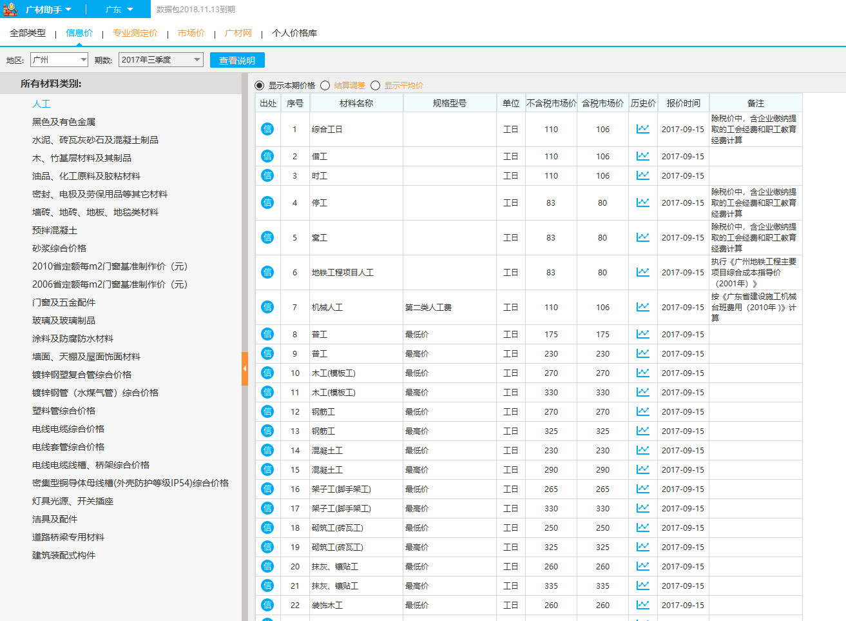Open history price chart for 机械人工
Image resolution: width=846 pixels, height=621 pixels.
(643, 307)
